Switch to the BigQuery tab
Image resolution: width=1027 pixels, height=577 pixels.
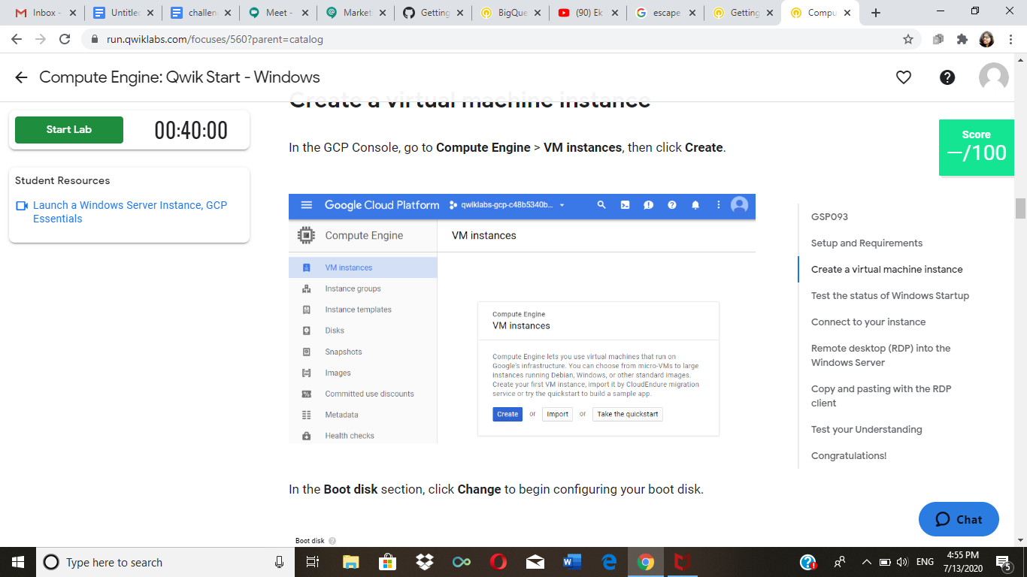(510, 13)
